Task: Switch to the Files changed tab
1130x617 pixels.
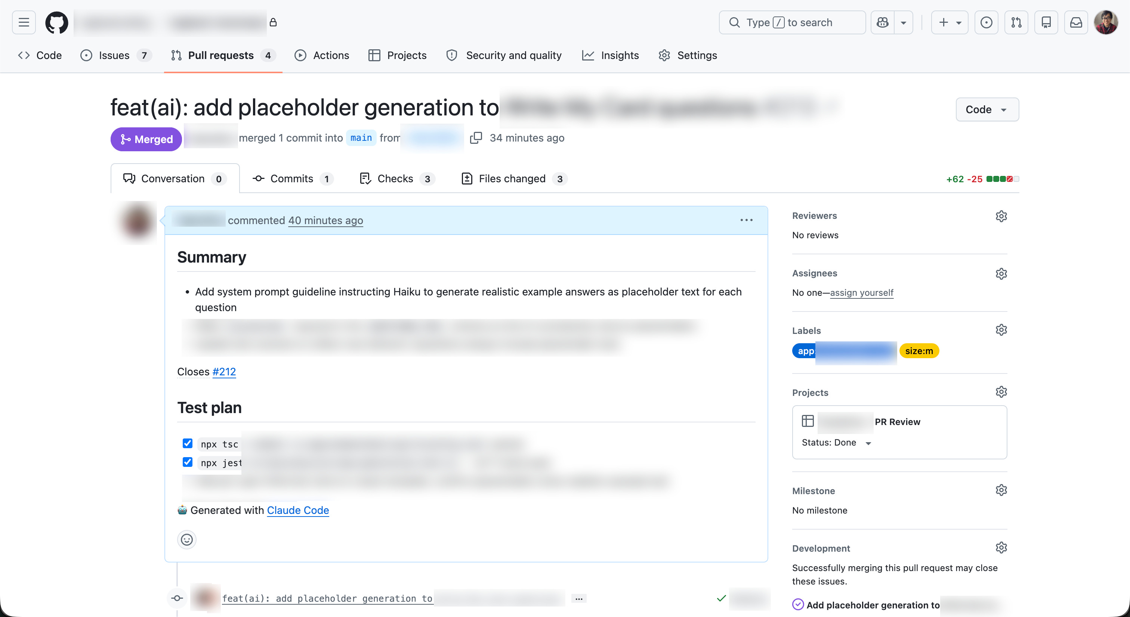Action: click(512, 179)
